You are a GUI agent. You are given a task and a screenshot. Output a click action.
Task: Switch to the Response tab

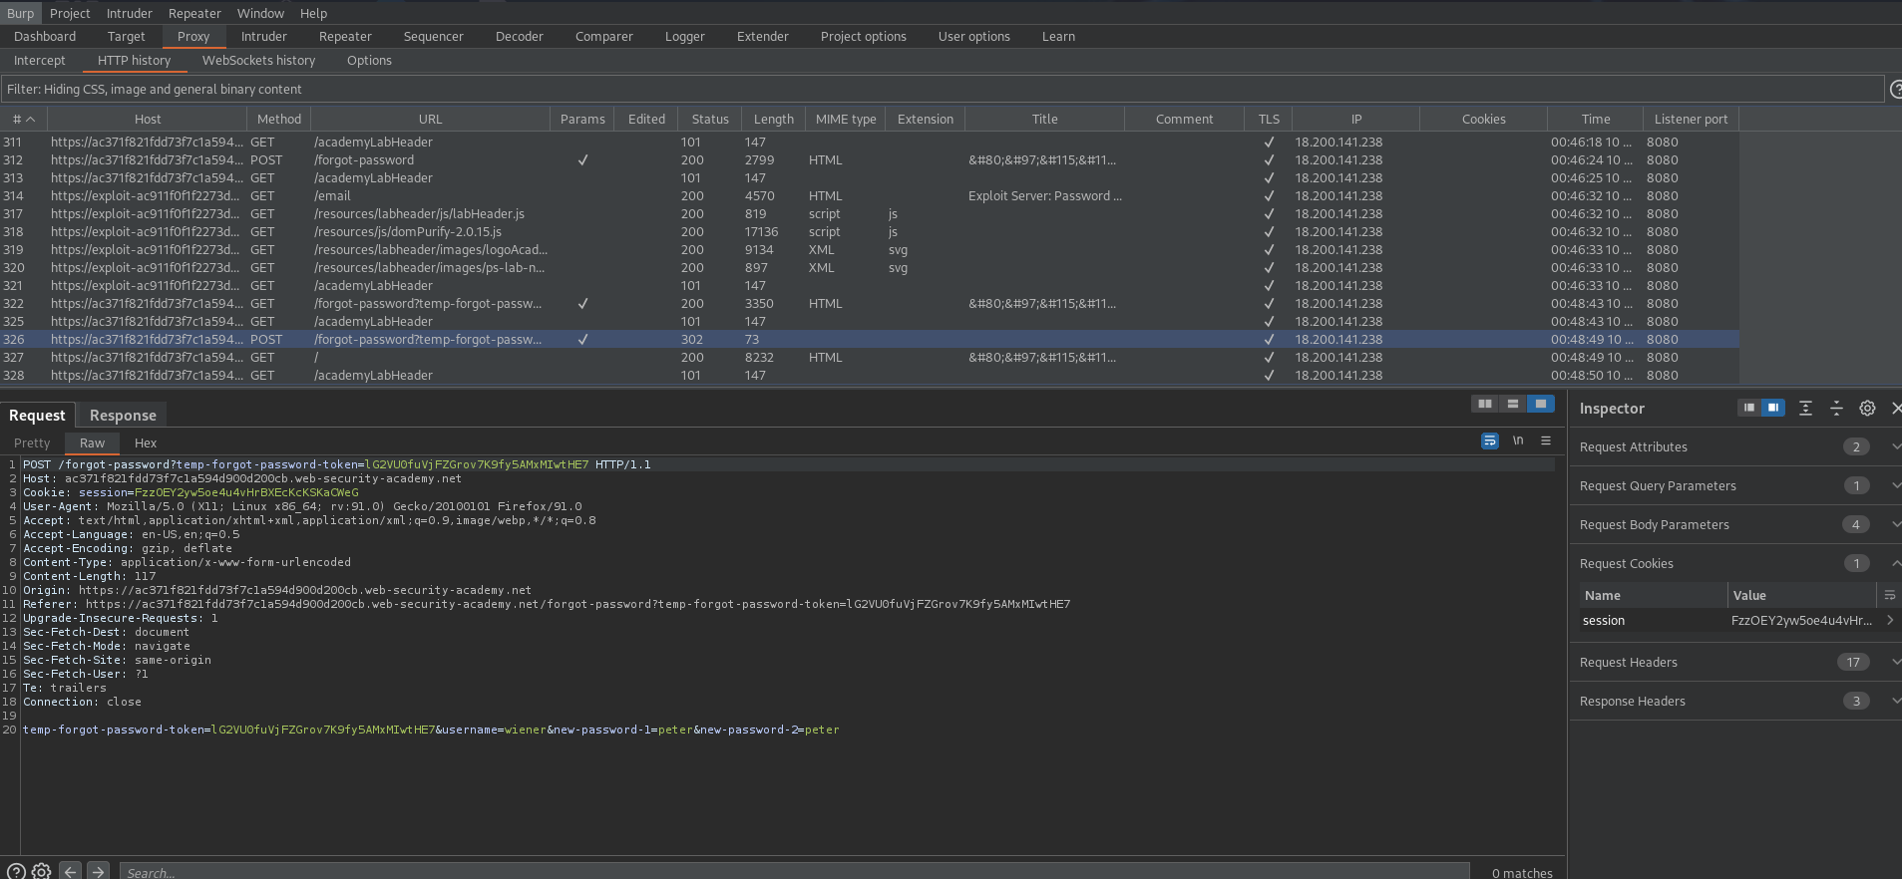pos(123,416)
